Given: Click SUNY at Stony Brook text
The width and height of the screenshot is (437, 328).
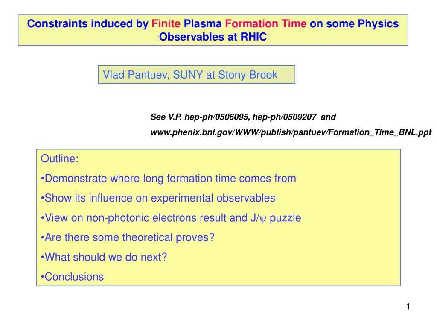Looking at the screenshot, I should [x=225, y=75].
